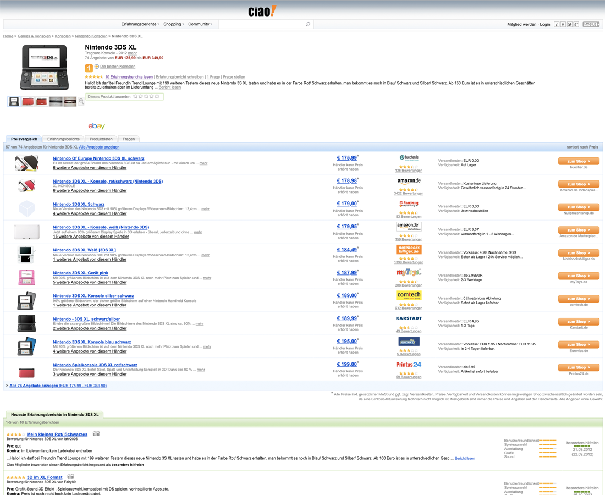The width and height of the screenshot is (605, 495).
Task: Open 'Nintendo 3DS XL Konsole blau schwarz' offer
Action: click(92, 342)
